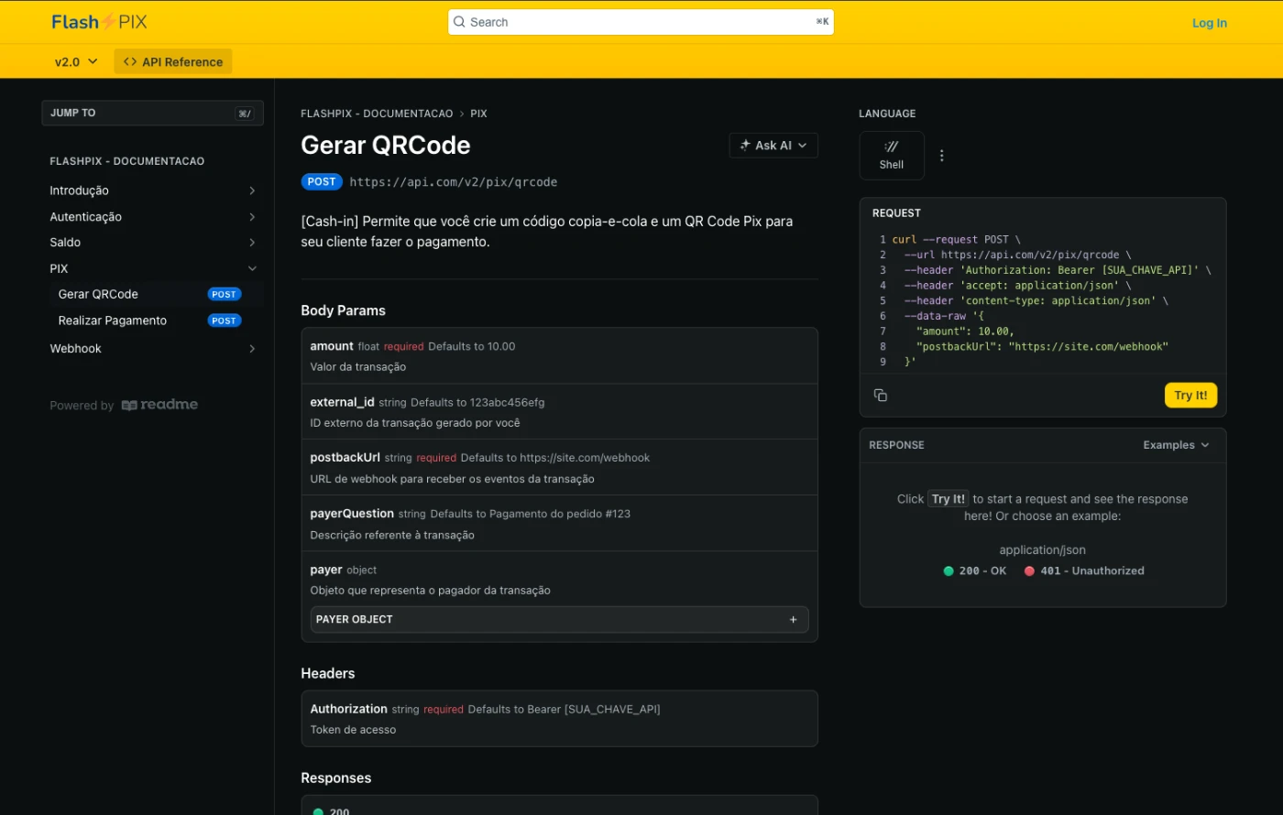Click the green 200 - OK example

tap(975, 570)
